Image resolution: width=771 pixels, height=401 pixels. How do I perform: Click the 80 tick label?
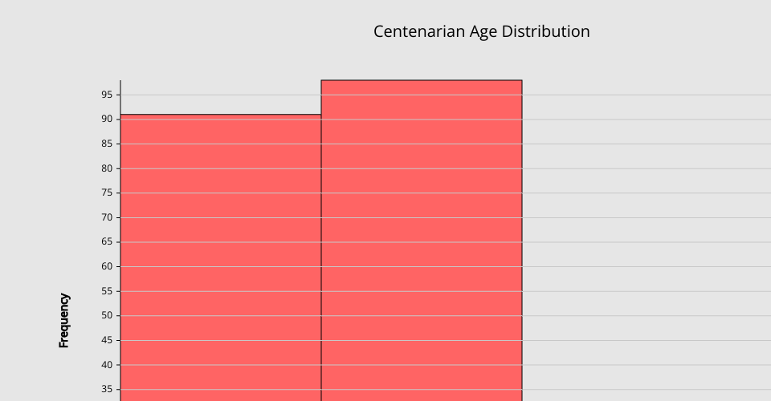click(106, 168)
